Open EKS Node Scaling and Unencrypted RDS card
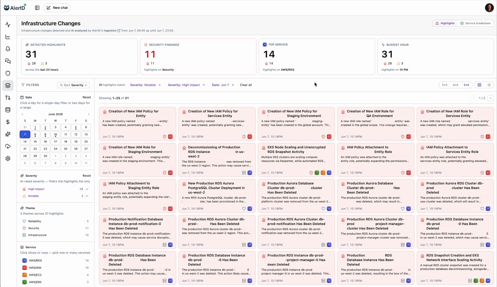 tap(296, 160)
